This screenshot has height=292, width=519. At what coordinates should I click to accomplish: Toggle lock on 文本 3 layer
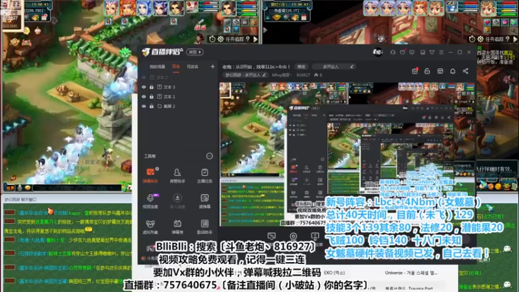click(x=152, y=87)
